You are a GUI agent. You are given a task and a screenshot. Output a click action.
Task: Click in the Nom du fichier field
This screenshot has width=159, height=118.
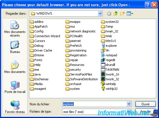click(x=94, y=104)
